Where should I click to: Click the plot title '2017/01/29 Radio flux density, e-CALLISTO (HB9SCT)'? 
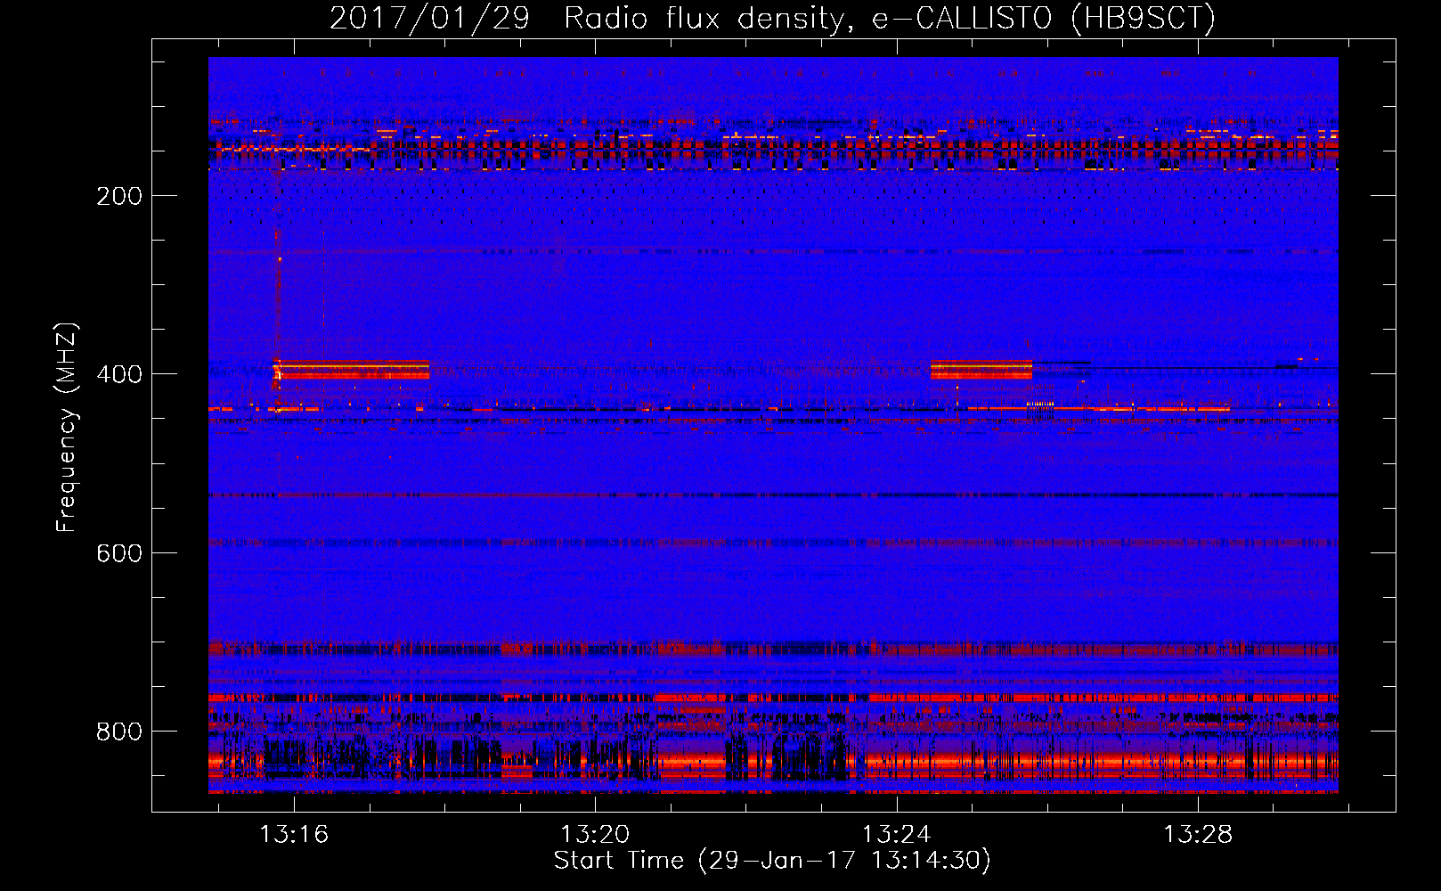(772, 18)
